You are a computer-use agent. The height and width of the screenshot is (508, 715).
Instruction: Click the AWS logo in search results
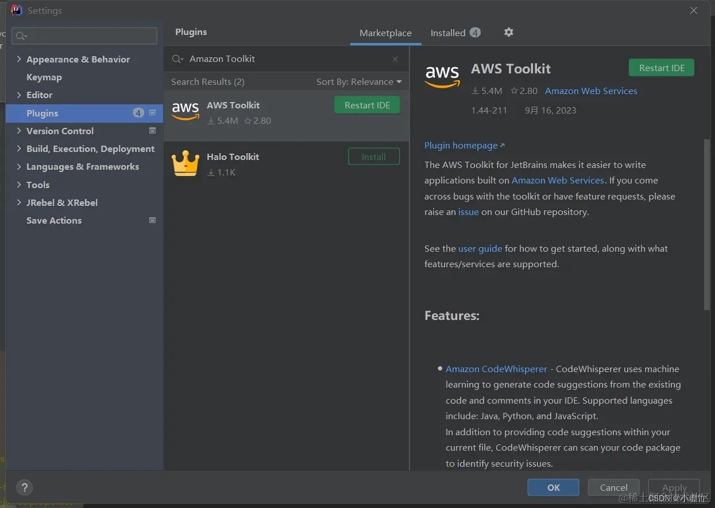click(x=185, y=110)
